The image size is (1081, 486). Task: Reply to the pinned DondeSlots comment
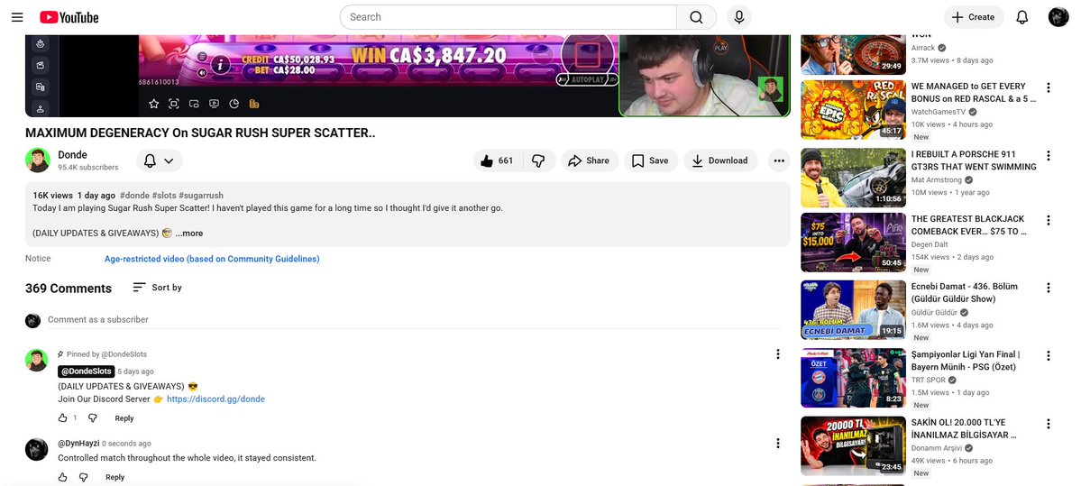pos(124,418)
